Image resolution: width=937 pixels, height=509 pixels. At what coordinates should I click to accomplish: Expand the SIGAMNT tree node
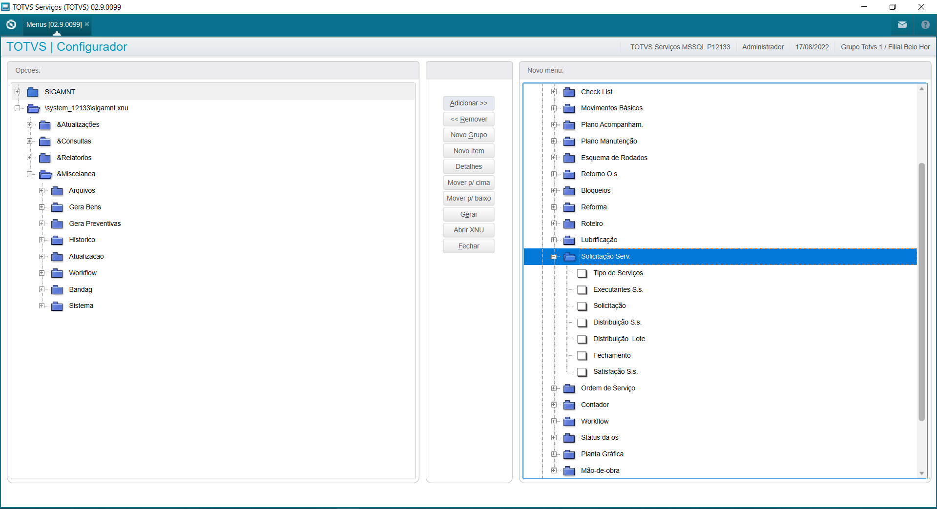18,92
